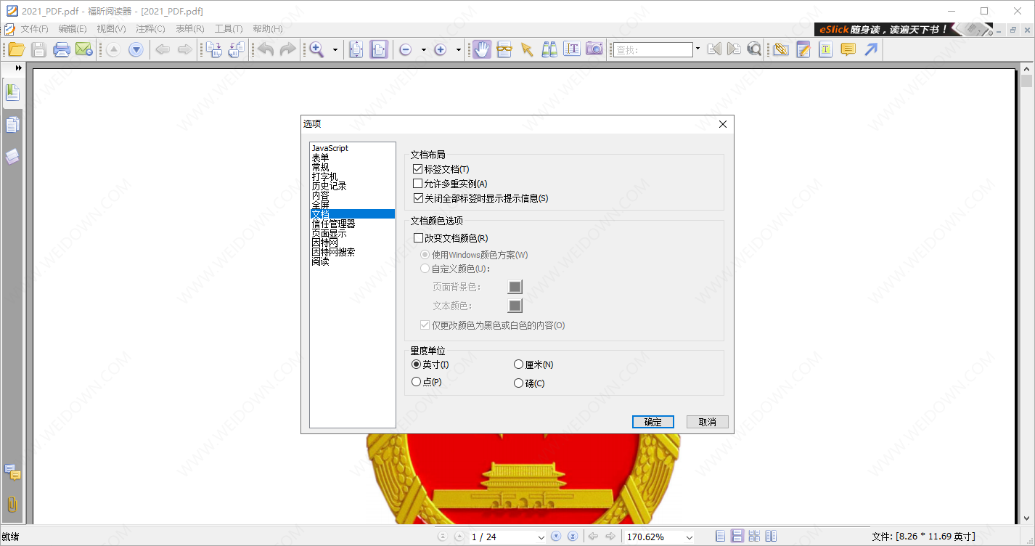Select the Select Text tool
This screenshot has height=546, width=1035.
[x=572, y=49]
